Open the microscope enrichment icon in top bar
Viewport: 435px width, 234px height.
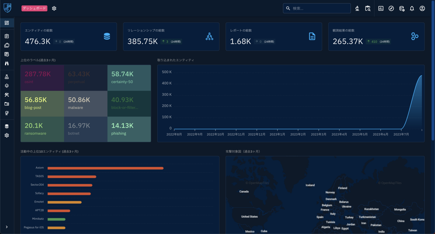(x=357, y=8)
